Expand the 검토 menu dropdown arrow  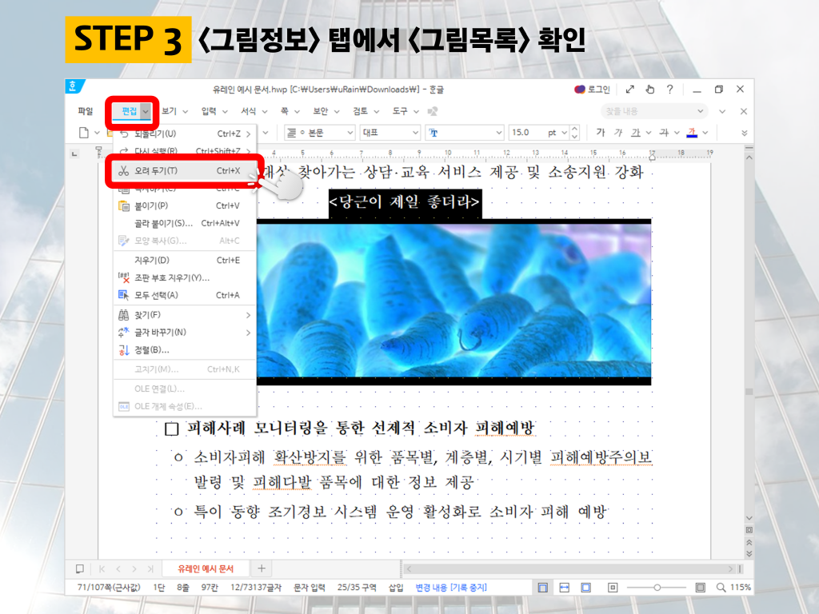(x=376, y=111)
